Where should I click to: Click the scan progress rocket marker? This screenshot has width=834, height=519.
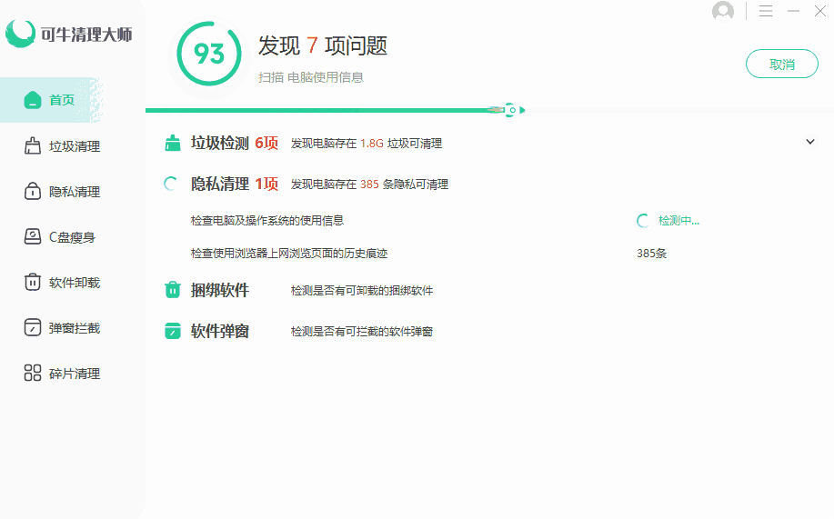tap(507, 110)
